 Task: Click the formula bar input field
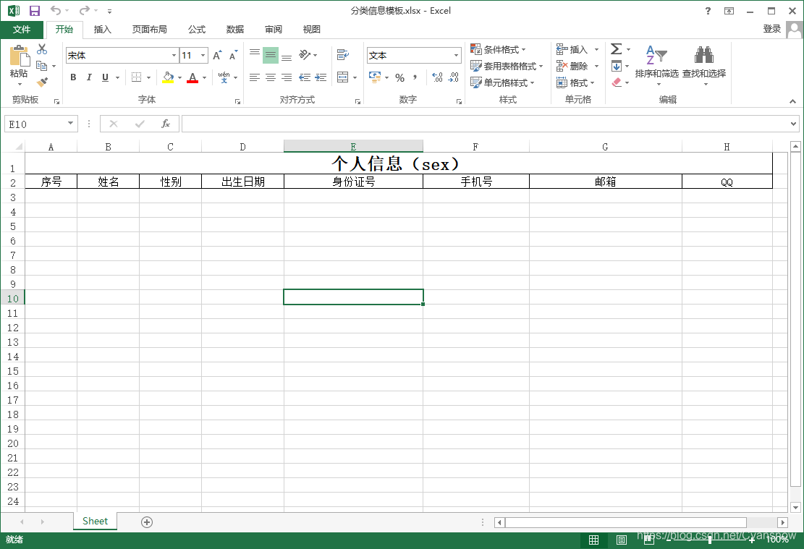tap(485, 124)
